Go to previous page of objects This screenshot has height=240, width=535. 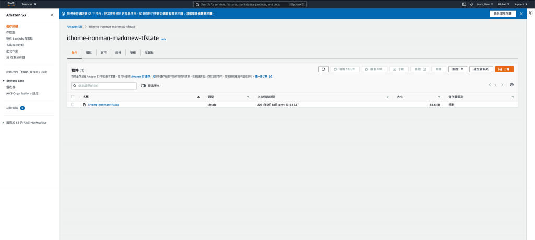(x=490, y=85)
